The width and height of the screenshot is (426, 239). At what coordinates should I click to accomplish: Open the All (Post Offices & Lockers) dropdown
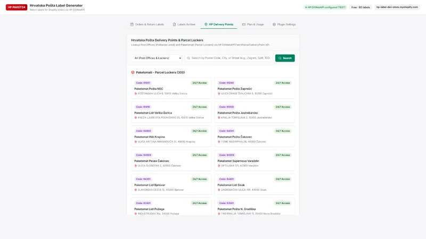(x=157, y=58)
